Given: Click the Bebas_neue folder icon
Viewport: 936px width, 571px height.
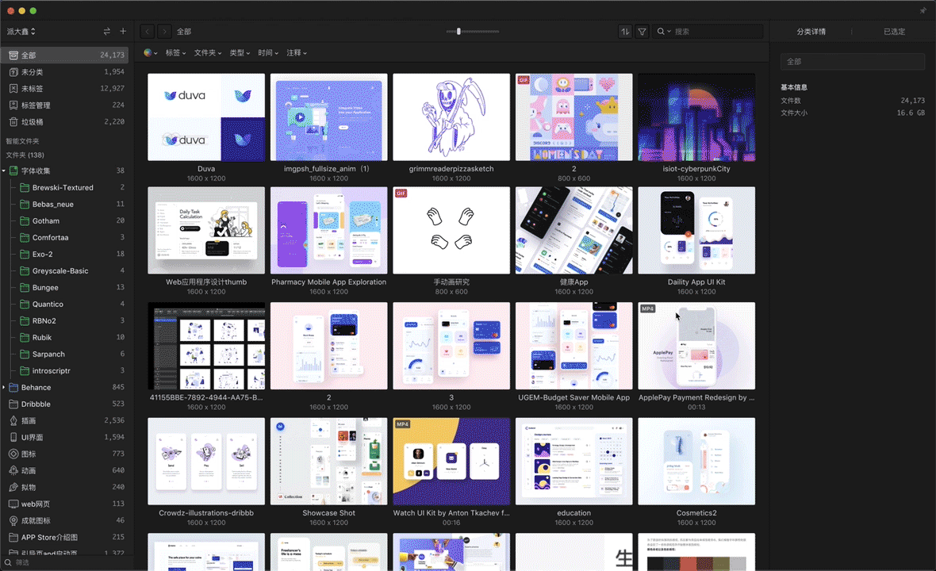Looking at the screenshot, I should pyautogui.click(x=25, y=204).
